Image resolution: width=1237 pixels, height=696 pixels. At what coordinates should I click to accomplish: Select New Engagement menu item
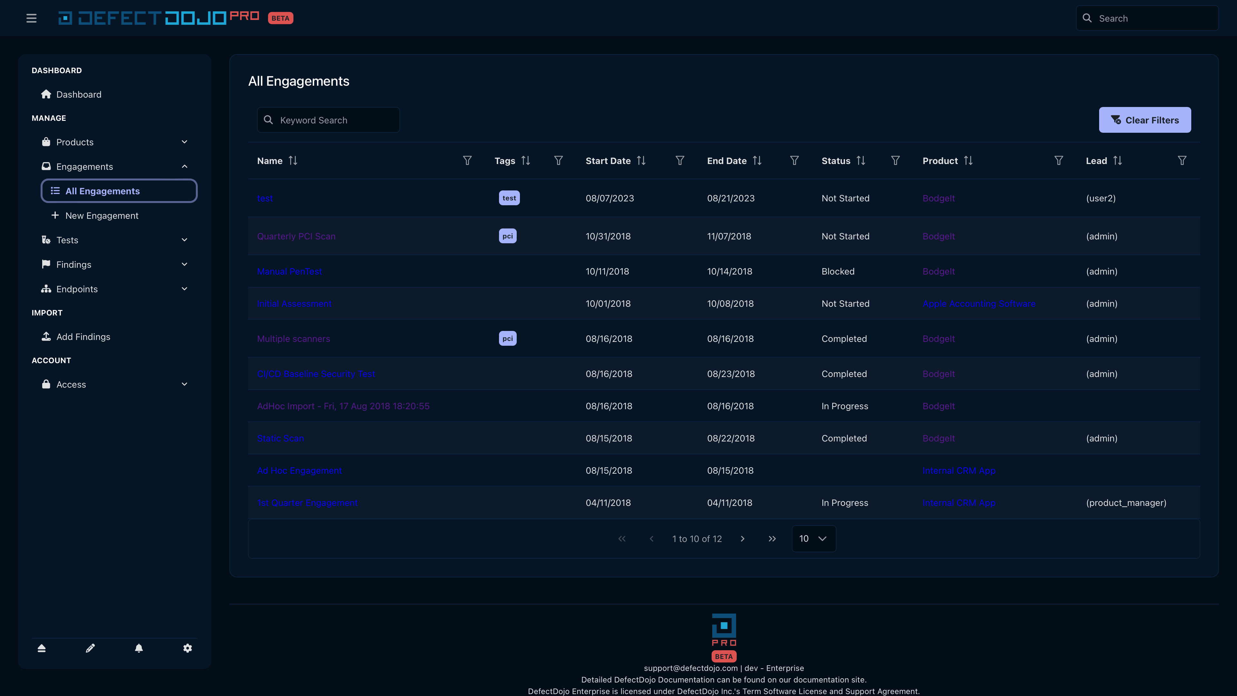[102, 216]
